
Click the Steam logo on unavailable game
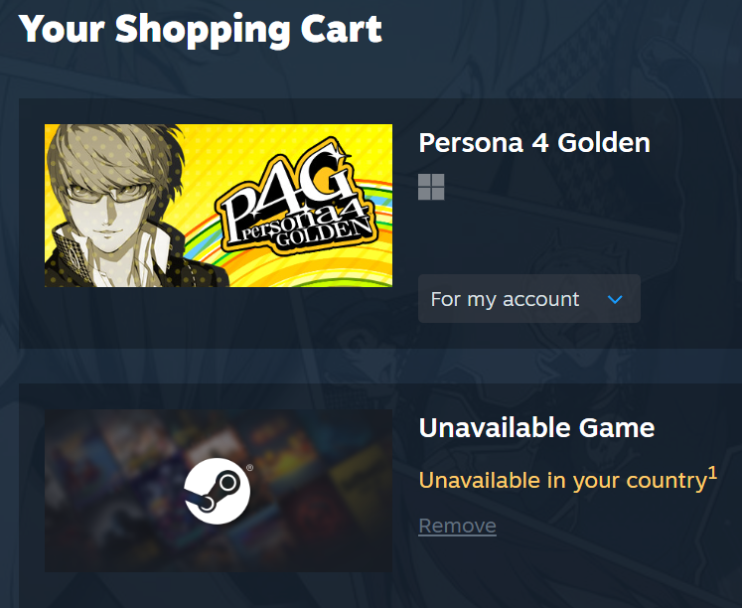click(217, 490)
